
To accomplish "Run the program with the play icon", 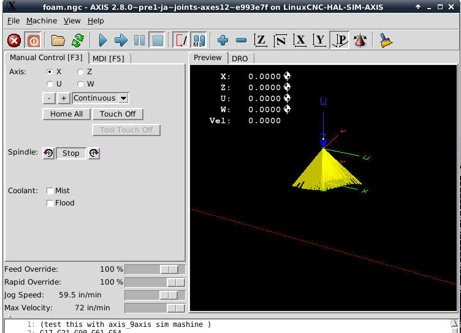I will point(102,40).
